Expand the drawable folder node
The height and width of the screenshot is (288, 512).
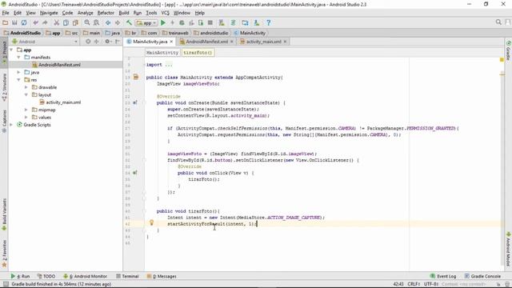(26, 87)
